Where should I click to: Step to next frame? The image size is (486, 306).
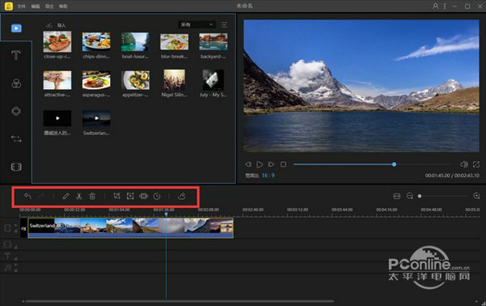(x=271, y=164)
